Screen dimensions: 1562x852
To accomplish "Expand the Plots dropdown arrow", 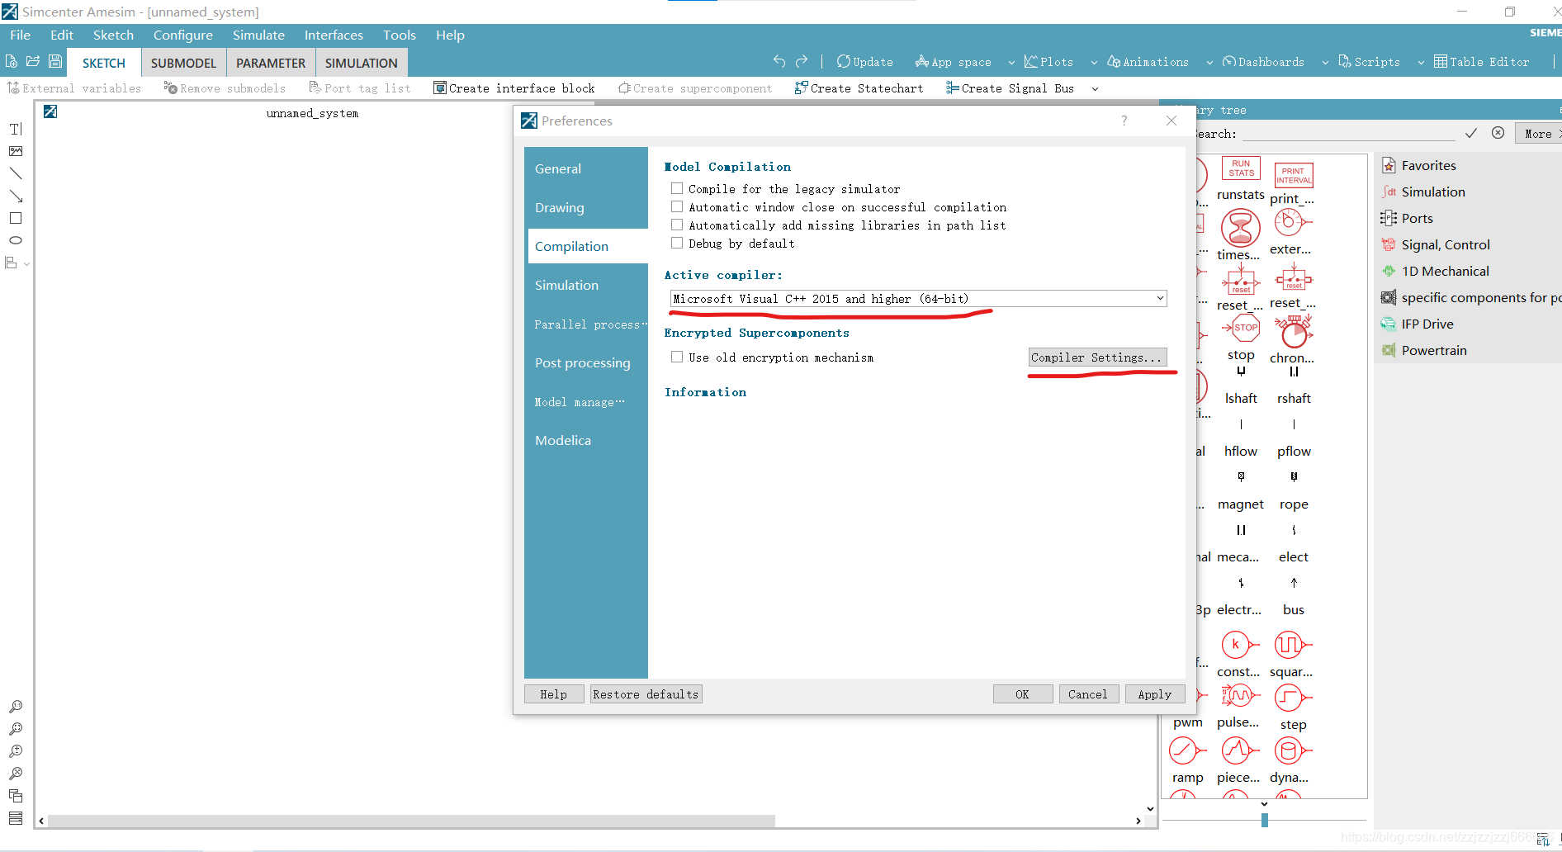I will coord(1094,62).
